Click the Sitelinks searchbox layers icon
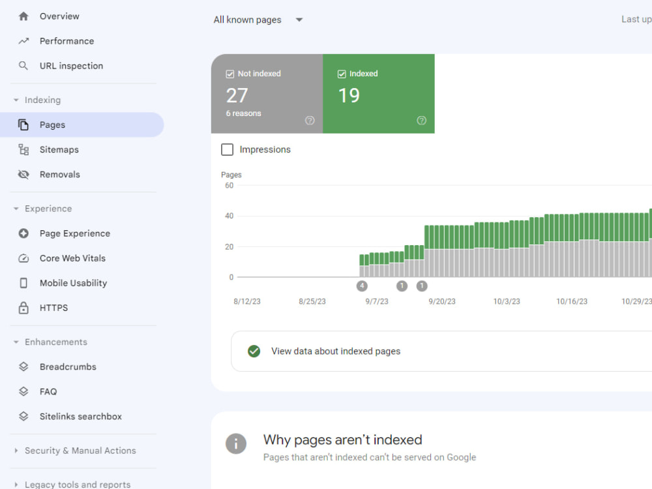This screenshot has height=489, width=652. pyautogui.click(x=23, y=416)
